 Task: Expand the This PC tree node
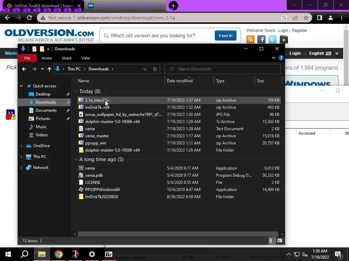(21, 157)
